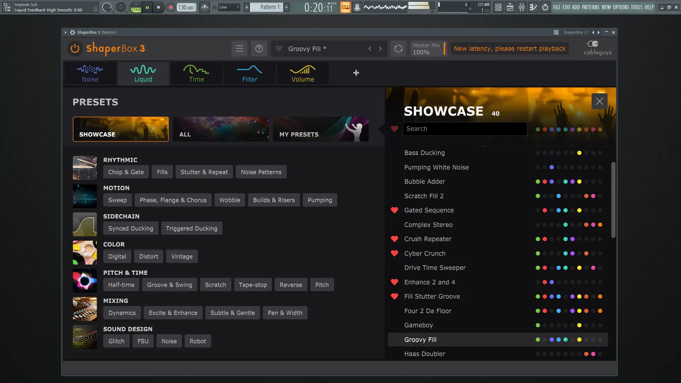Open the Pattern 1 selector

click(268, 7)
